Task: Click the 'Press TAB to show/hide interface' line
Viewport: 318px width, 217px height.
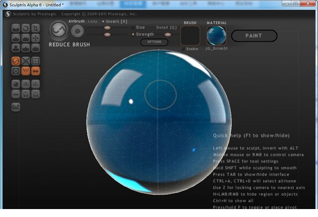Action: (x=251, y=174)
